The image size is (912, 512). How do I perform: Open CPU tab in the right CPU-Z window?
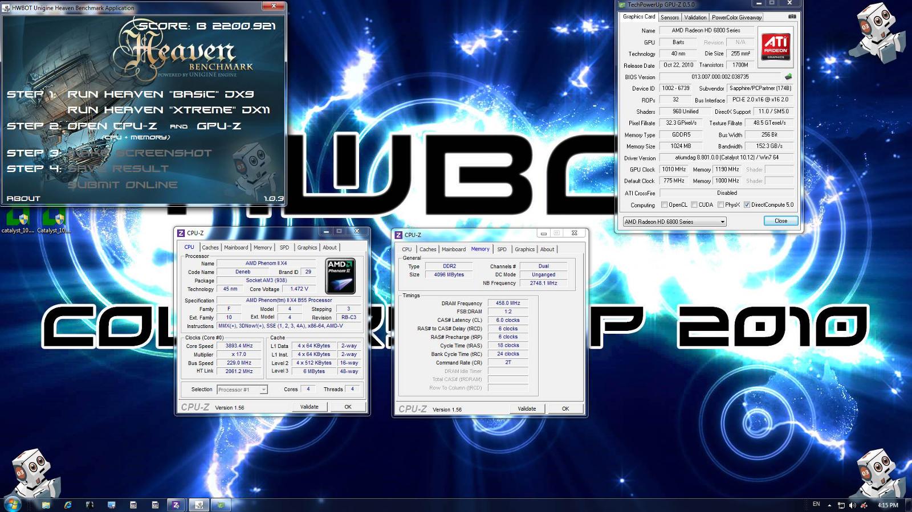point(407,249)
